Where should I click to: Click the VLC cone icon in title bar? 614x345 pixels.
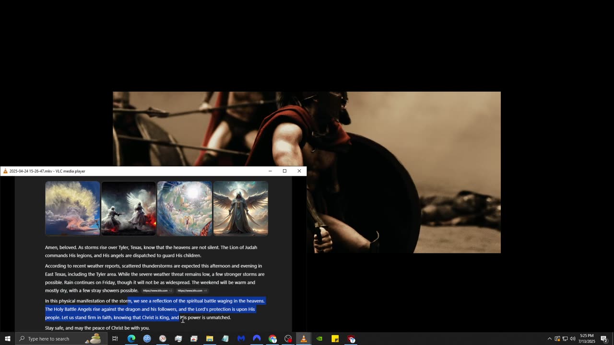5,171
